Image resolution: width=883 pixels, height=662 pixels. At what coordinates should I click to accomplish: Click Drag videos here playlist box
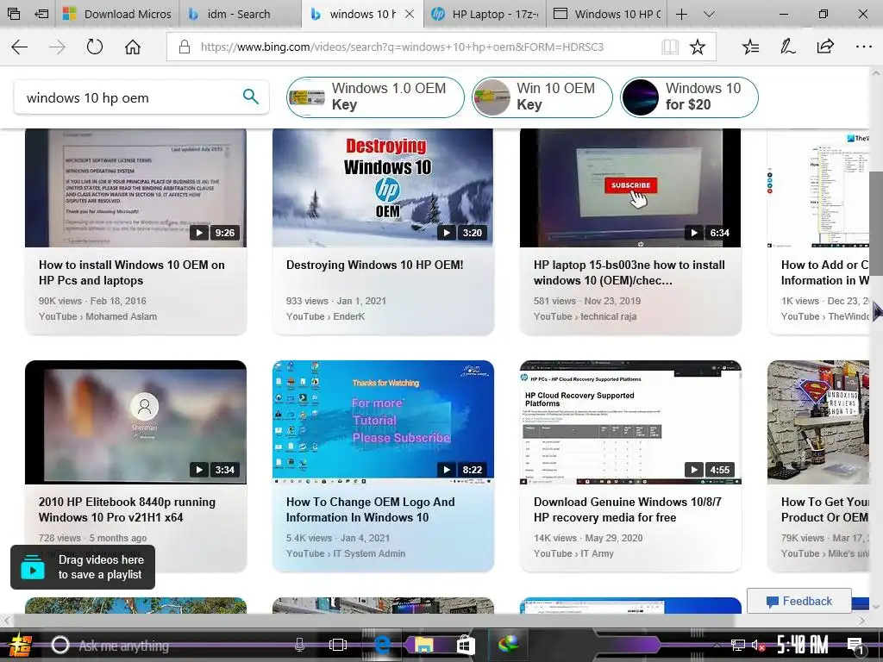pyautogui.click(x=83, y=567)
